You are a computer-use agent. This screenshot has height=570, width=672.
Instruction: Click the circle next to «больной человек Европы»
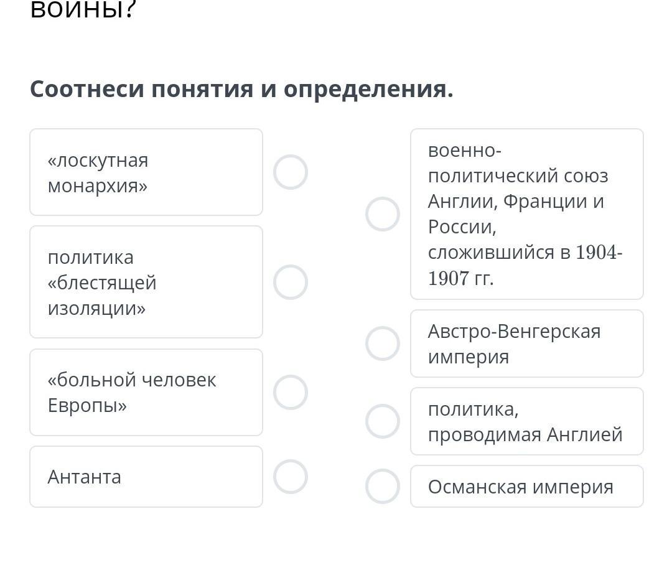click(291, 393)
